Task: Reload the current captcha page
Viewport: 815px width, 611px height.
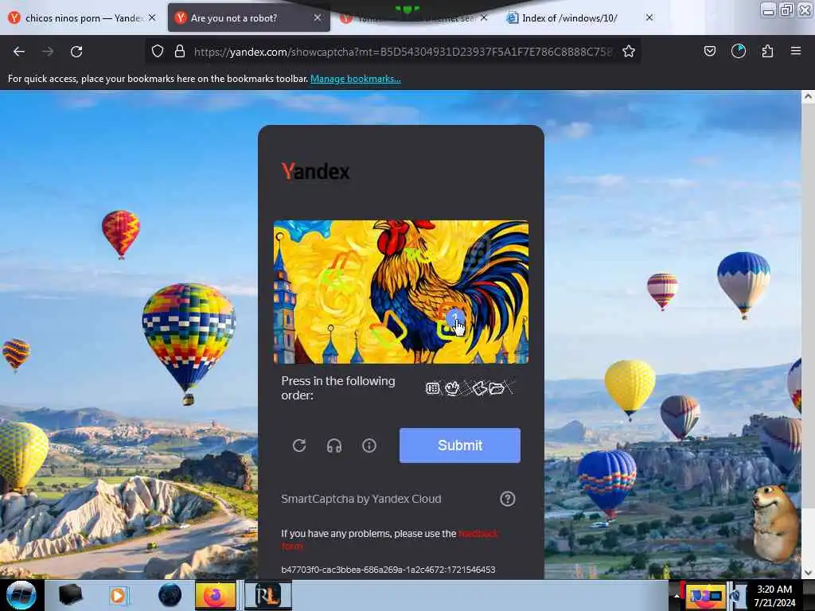Action: [x=76, y=52]
